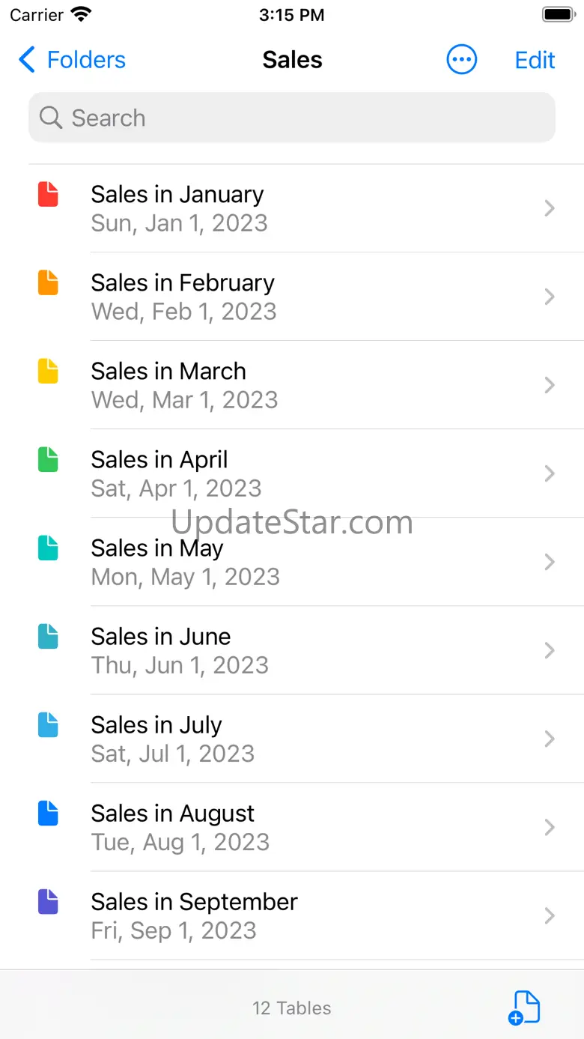
Task: Open the chevron for Sales in May
Action: click(550, 562)
